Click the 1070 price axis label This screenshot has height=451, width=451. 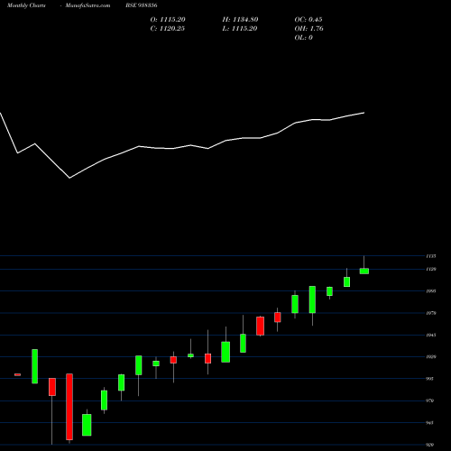pos(431,313)
